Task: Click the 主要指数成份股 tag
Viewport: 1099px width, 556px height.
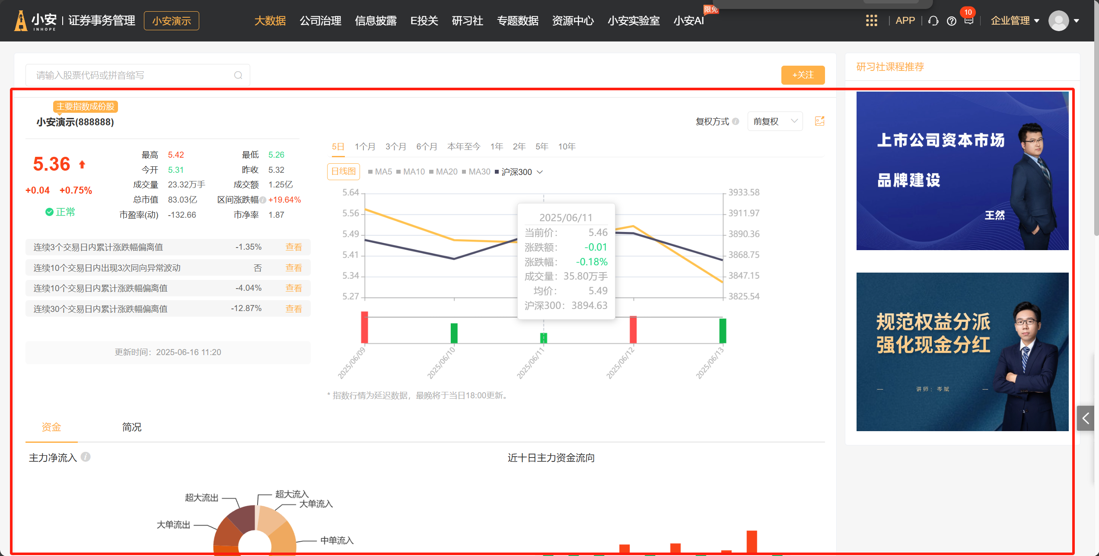Action: click(86, 107)
